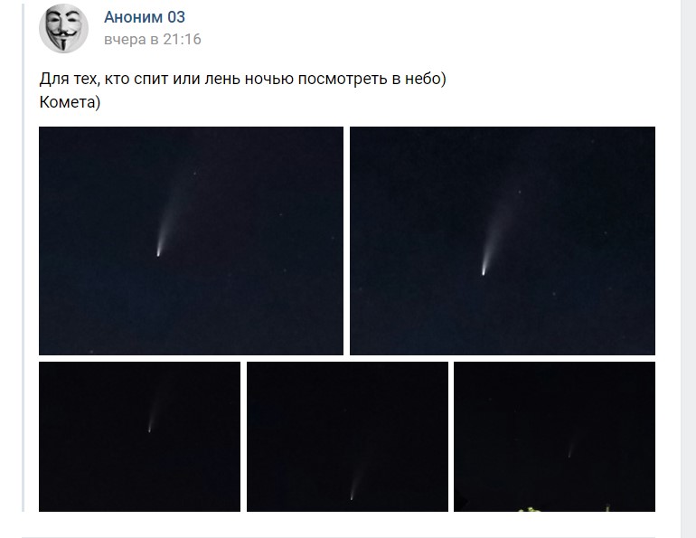Open the bottom-left small comet photo
Viewport: 696px width, 538px height.
(139, 437)
